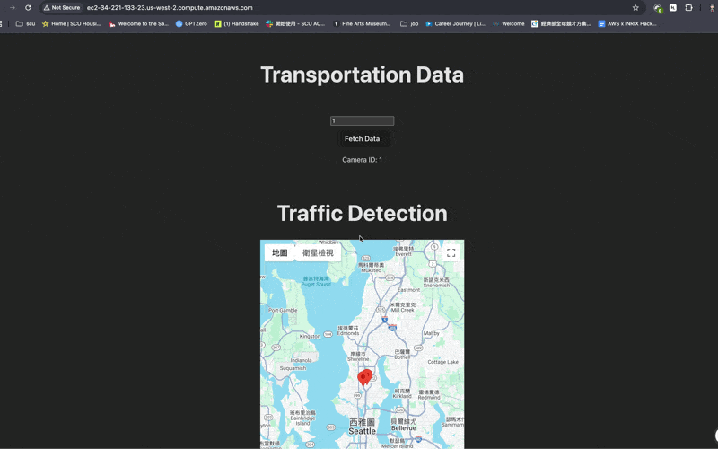
Task: Open the job bookmarks folder
Action: pyautogui.click(x=409, y=24)
